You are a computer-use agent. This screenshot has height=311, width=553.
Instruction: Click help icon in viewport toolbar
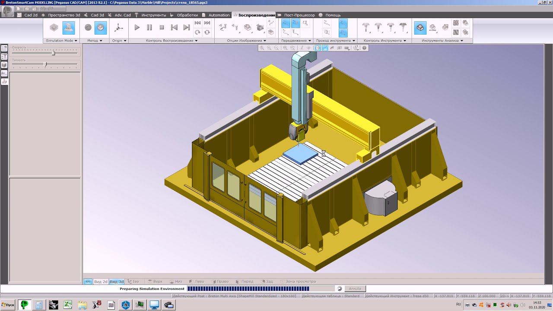point(365,48)
